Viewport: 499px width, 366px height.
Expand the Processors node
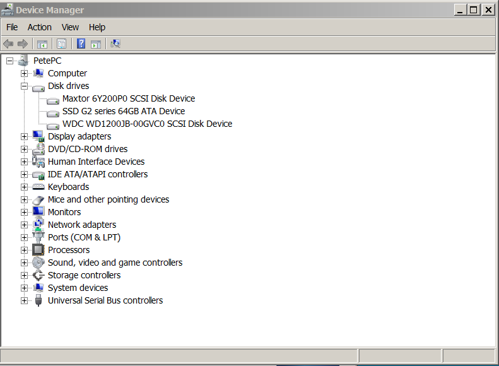(24, 250)
